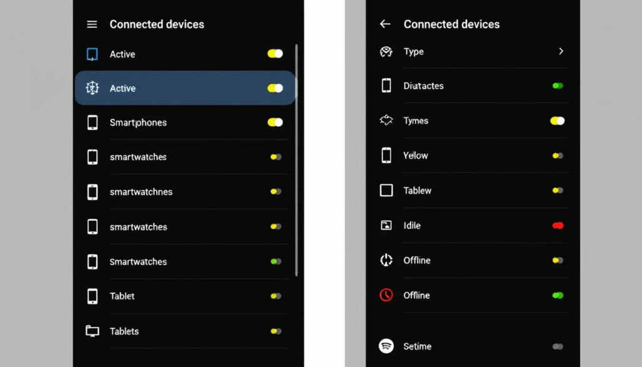The height and width of the screenshot is (367, 642).
Task: Click the image icon next to Idile
Action: (386, 225)
